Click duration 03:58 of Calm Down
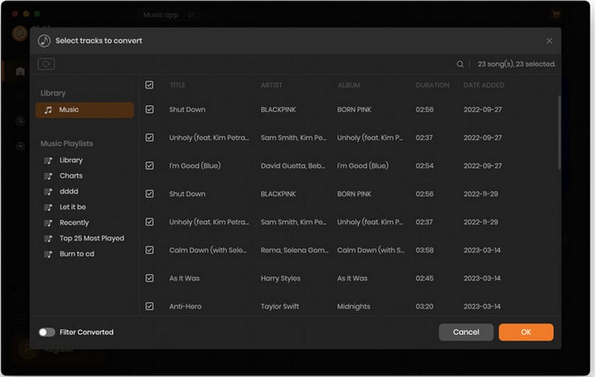 [424, 251]
